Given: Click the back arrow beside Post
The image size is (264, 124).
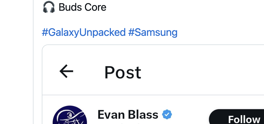Looking at the screenshot, I should tap(66, 71).
